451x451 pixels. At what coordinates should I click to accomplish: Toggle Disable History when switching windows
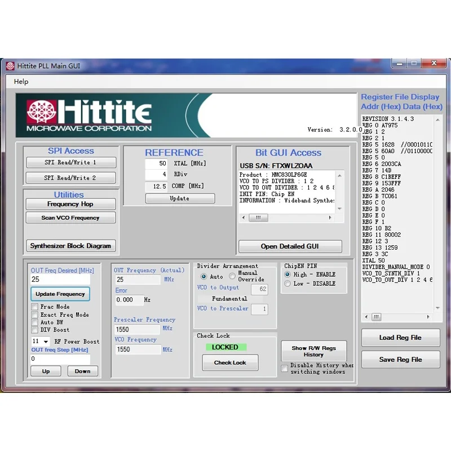click(285, 369)
